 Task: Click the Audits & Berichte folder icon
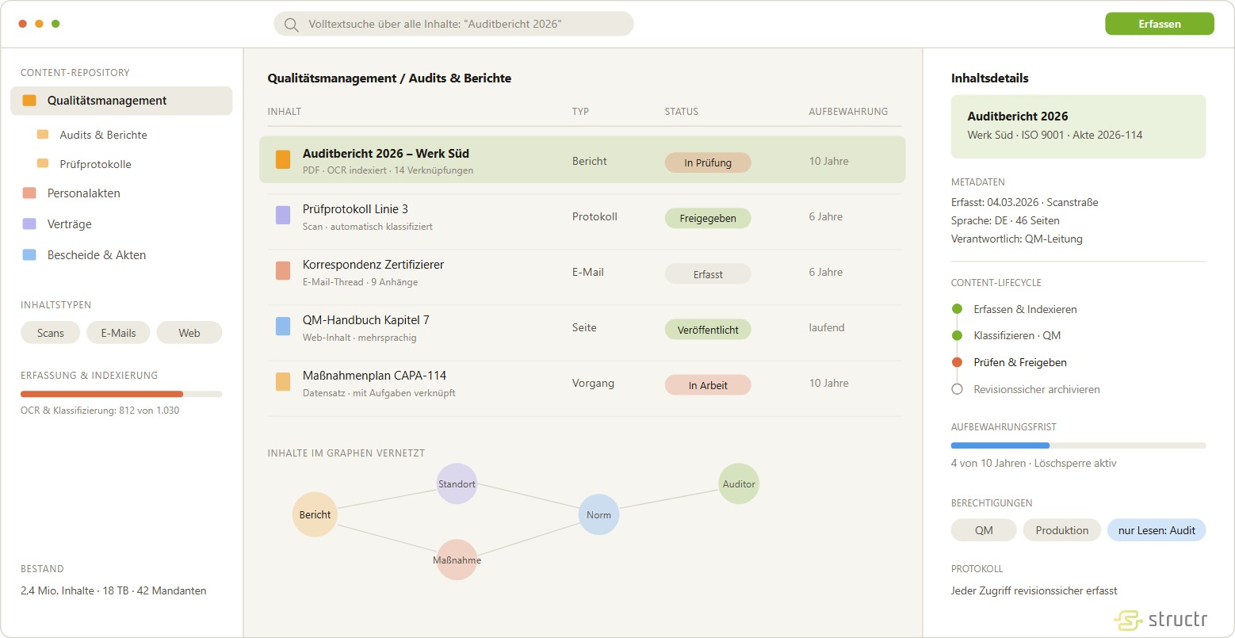point(43,135)
